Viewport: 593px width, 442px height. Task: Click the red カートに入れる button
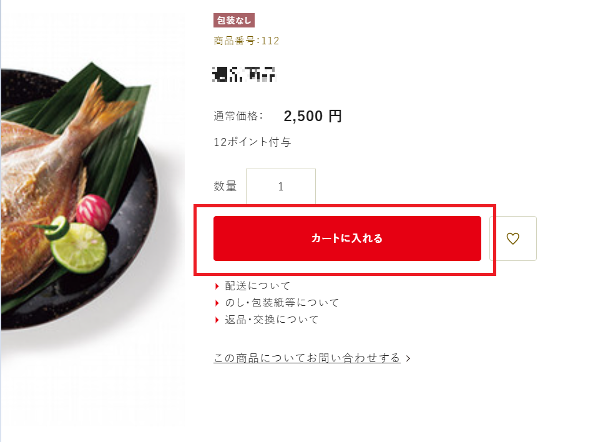point(347,238)
